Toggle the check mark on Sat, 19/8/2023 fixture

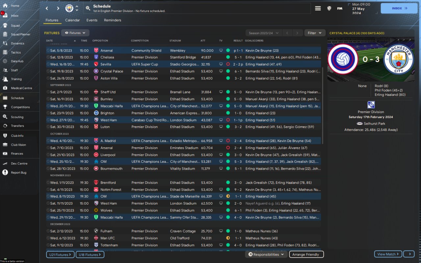click(48, 71)
